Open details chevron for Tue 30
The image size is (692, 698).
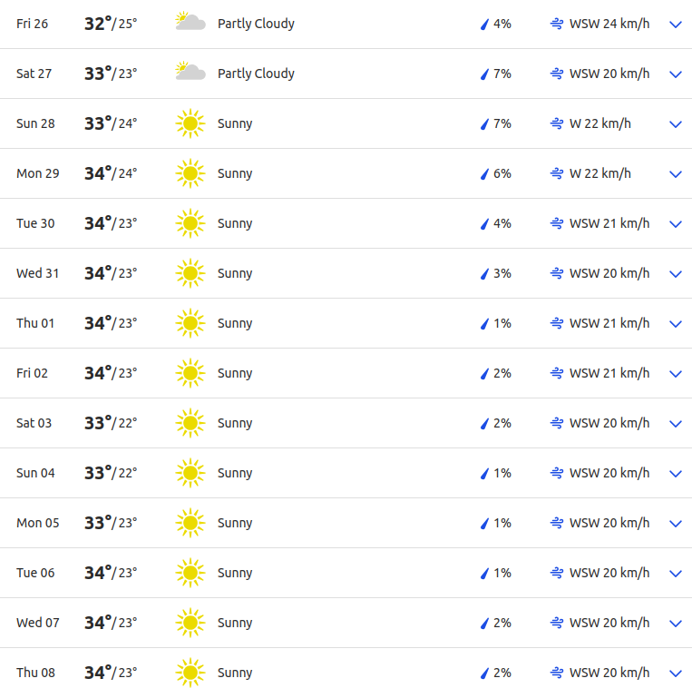(x=675, y=224)
